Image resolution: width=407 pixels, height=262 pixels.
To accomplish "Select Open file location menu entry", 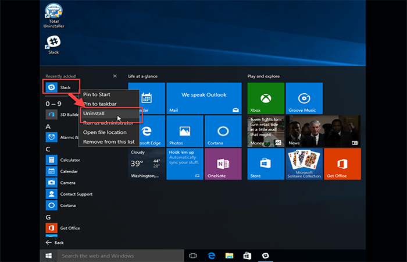I will [109, 132].
